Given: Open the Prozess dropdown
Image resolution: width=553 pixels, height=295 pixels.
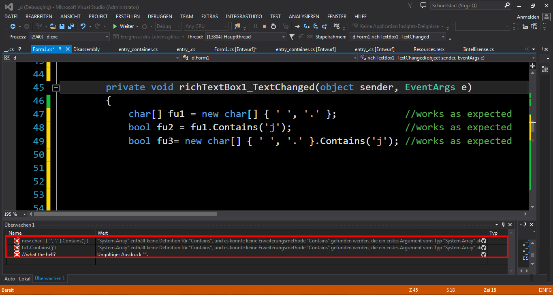Looking at the screenshot, I should [107, 37].
